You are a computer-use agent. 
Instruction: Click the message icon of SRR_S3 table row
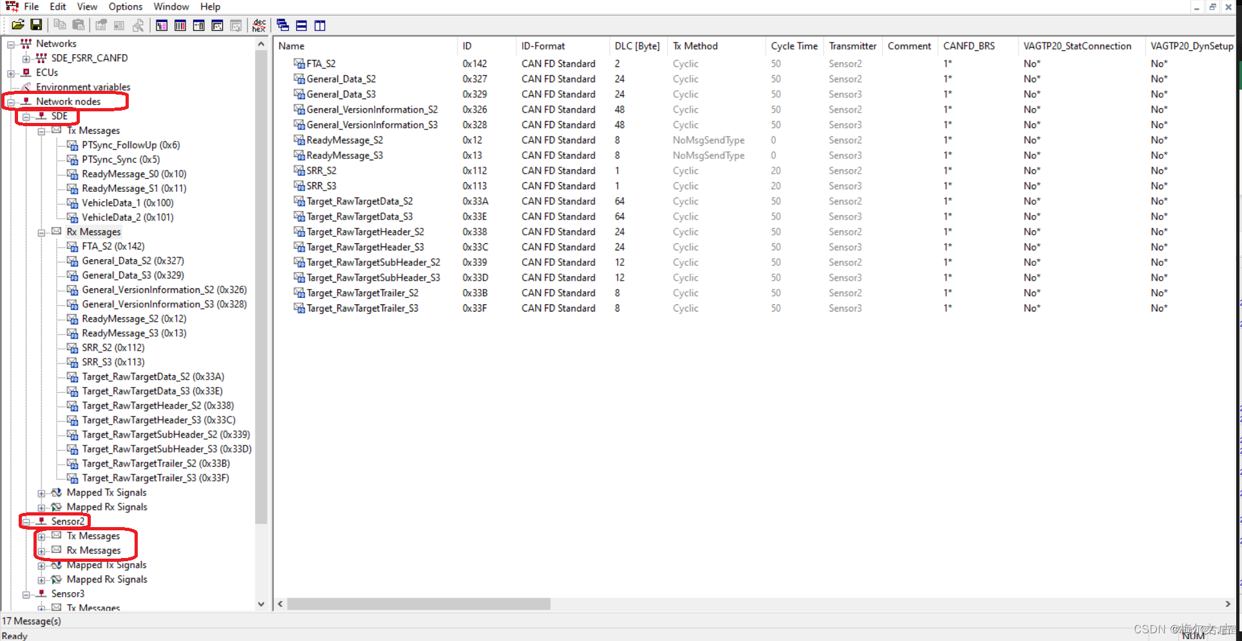click(x=299, y=185)
